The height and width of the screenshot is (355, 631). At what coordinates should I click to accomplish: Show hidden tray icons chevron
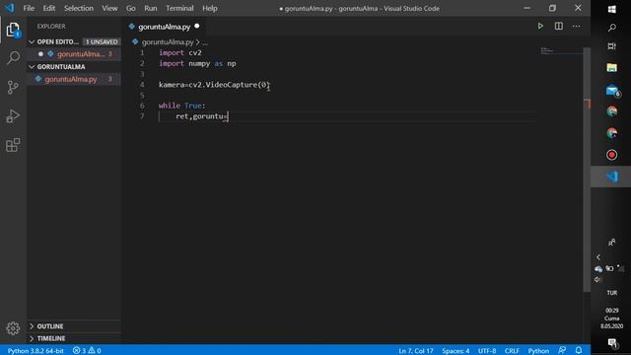pyautogui.click(x=598, y=257)
